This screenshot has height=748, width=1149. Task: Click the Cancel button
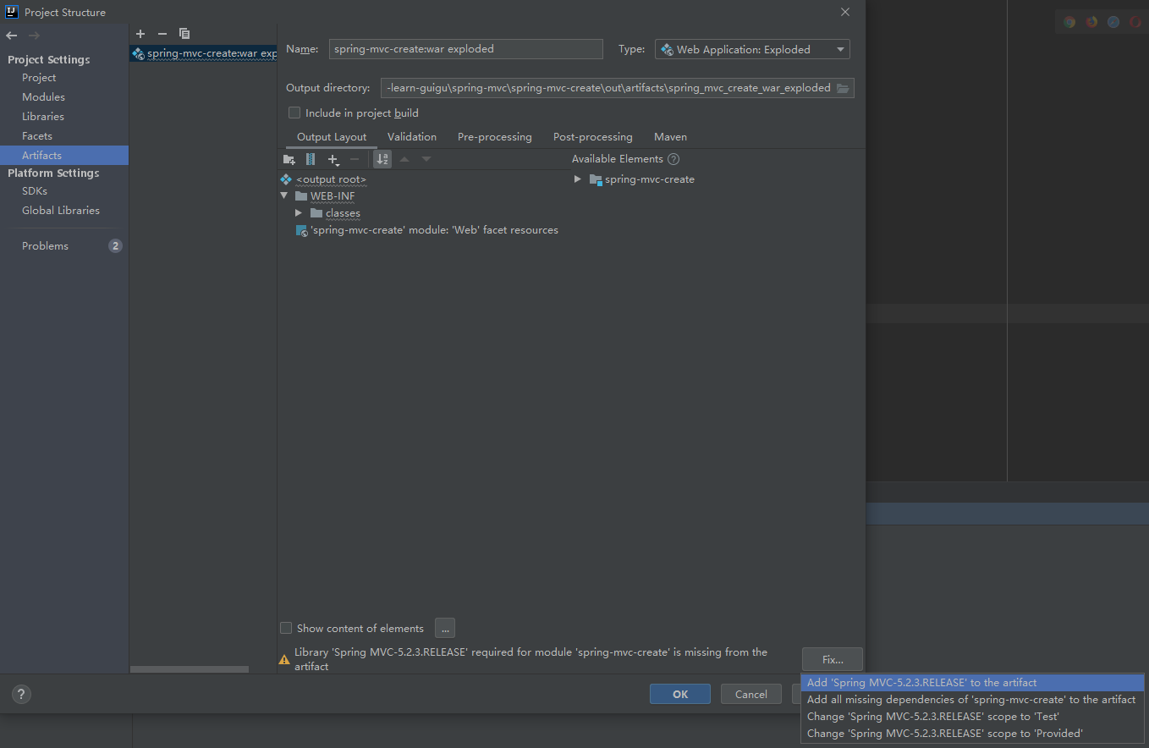[x=750, y=694]
